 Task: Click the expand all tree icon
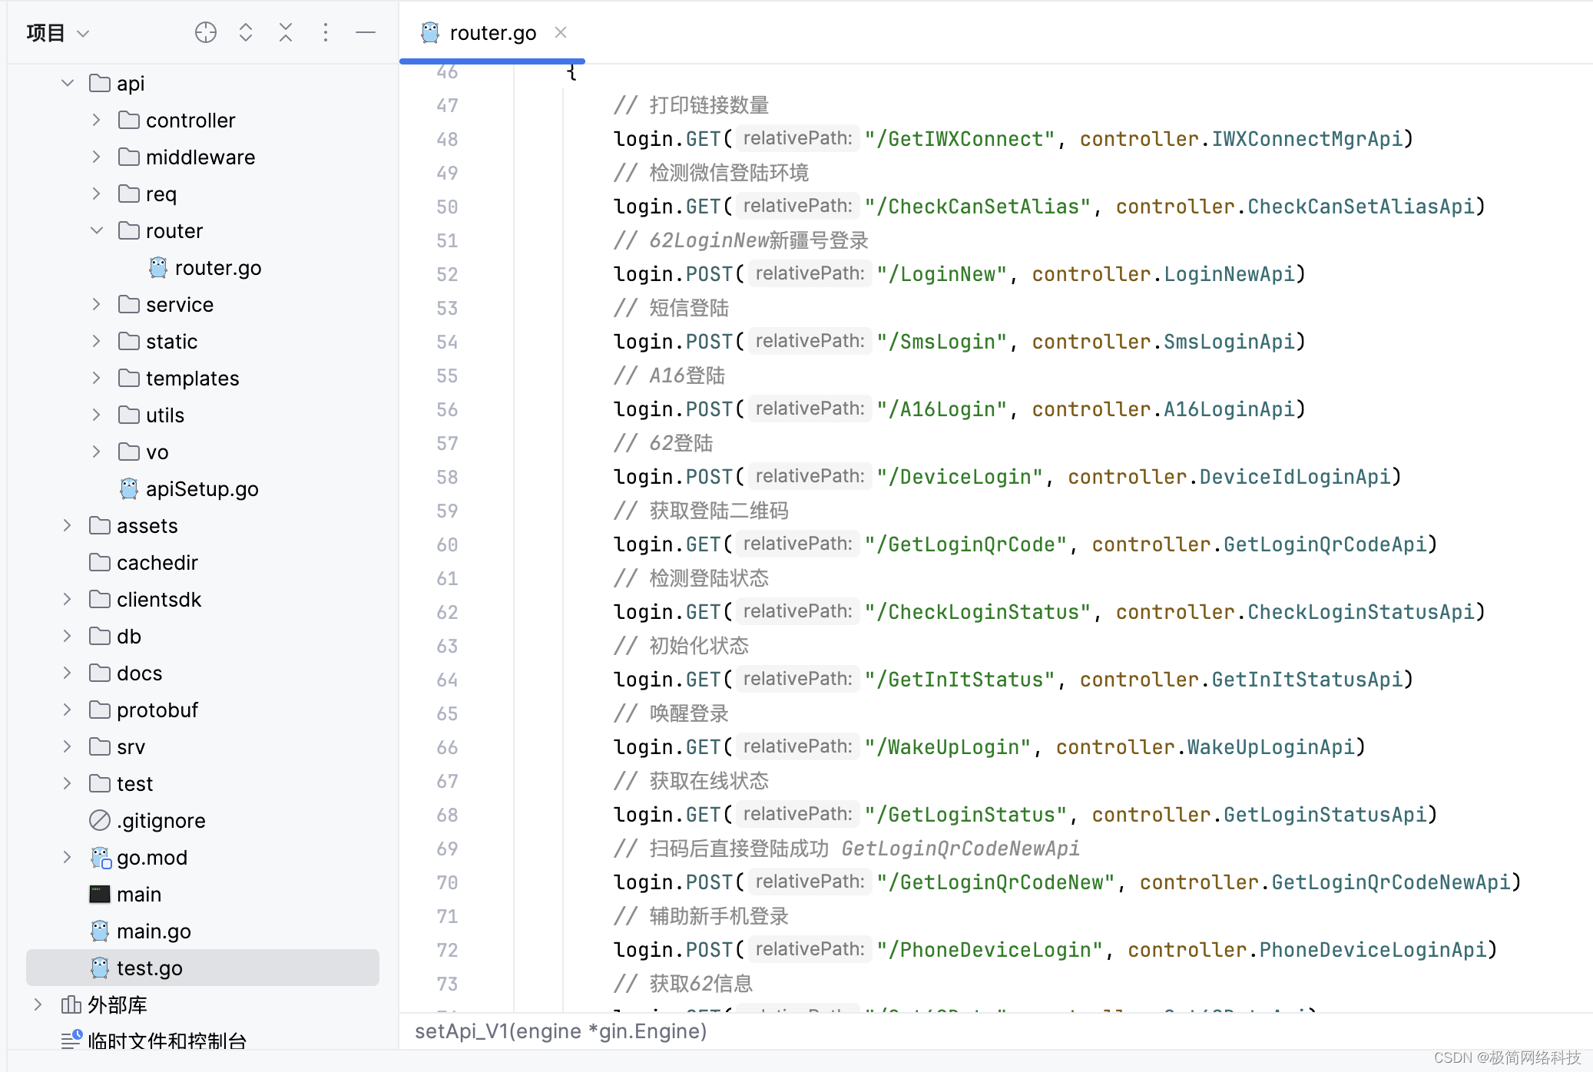pos(246,32)
